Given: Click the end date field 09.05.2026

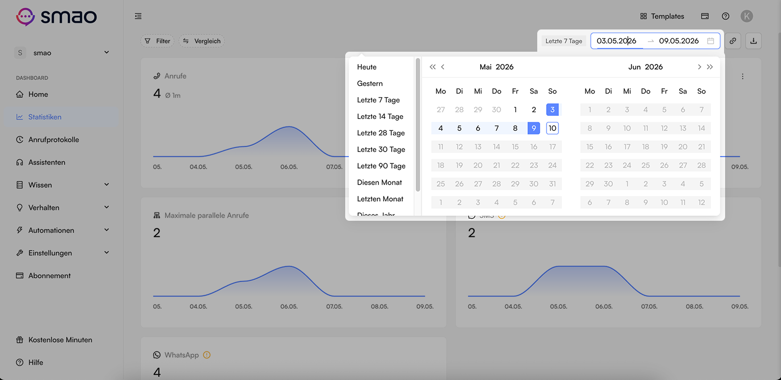Looking at the screenshot, I should coord(679,41).
